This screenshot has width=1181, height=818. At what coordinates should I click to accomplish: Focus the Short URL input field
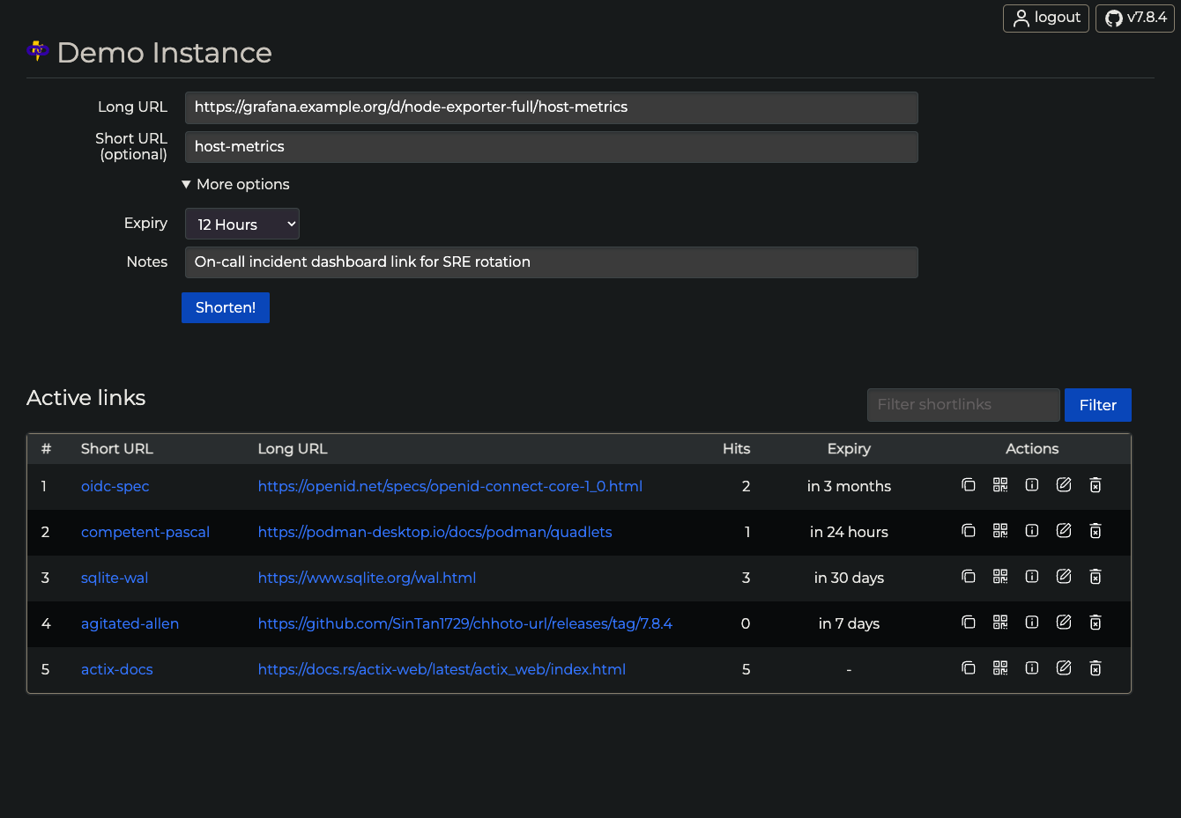click(552, 147)
